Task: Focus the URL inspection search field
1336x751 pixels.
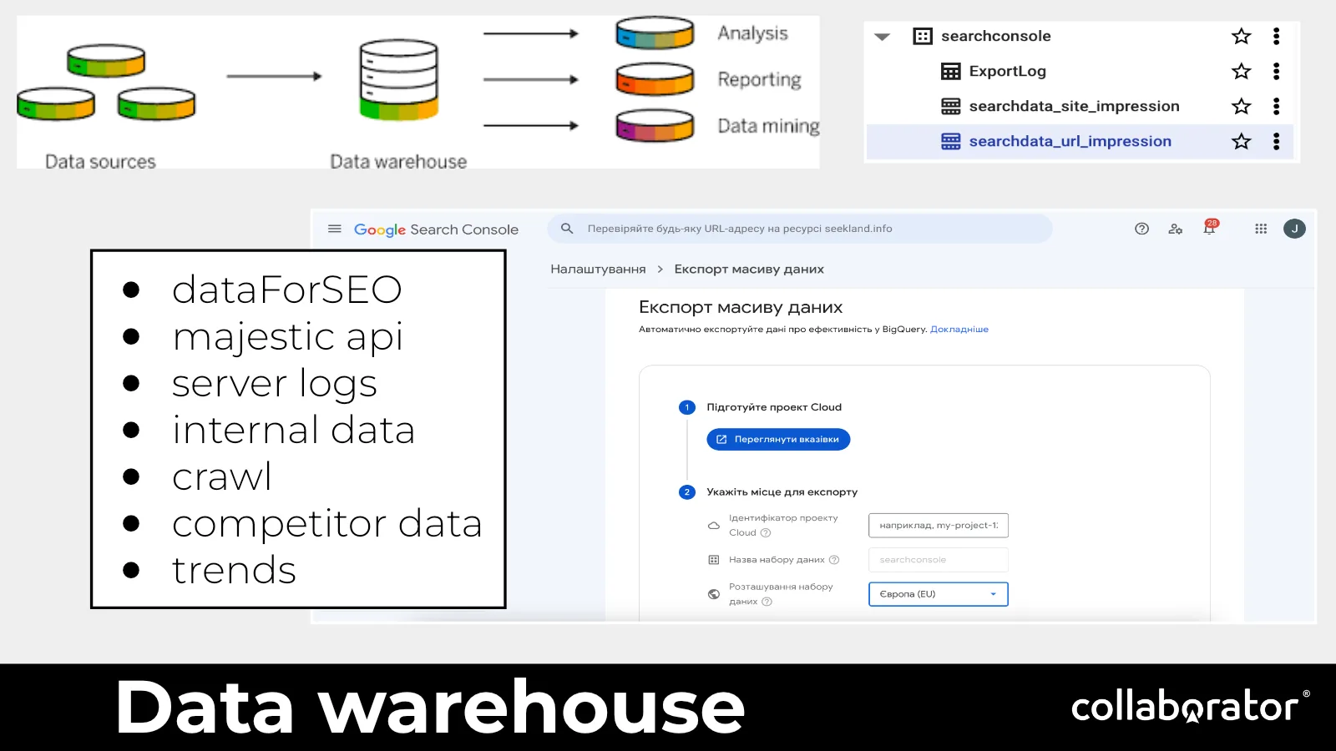Action: (x=800, y=229)
